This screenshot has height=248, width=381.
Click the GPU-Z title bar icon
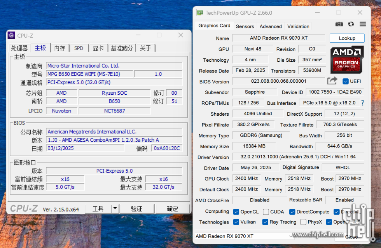click(x=200, y=13)
